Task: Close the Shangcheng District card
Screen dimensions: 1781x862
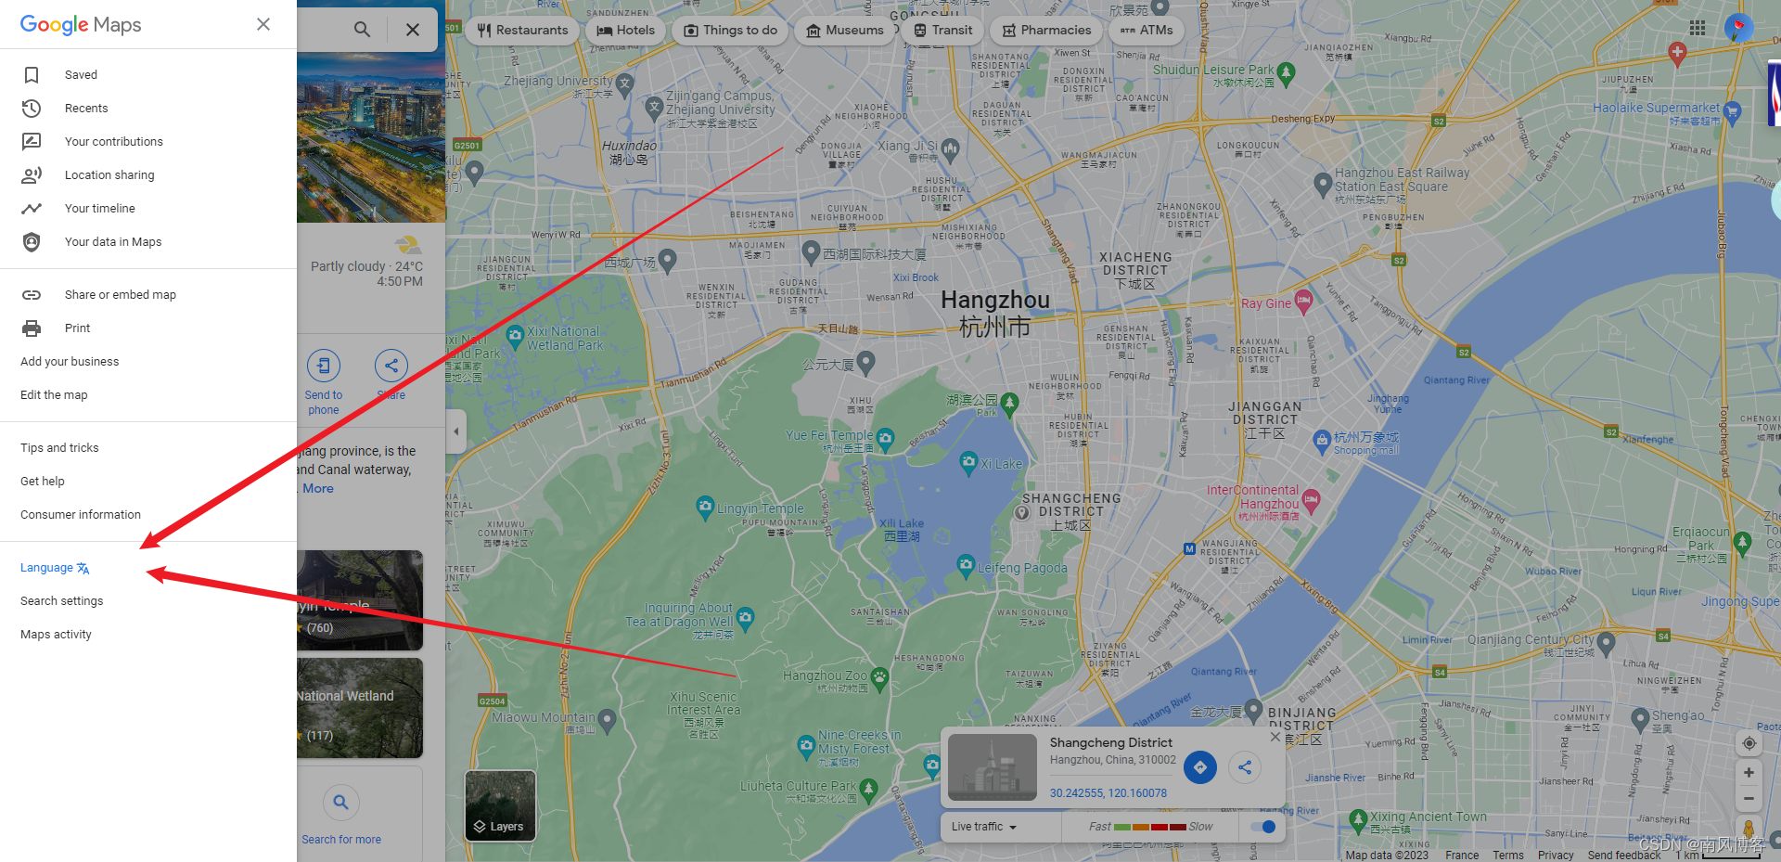Action: [x=1275, y=737]
